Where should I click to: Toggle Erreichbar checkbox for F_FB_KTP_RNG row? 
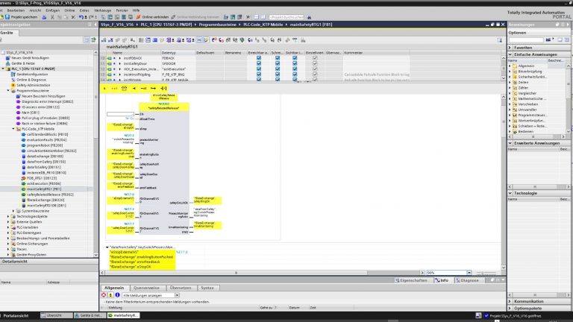point(259,75)
